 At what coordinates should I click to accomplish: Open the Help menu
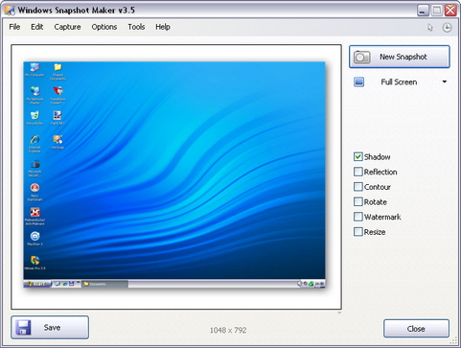163,27
